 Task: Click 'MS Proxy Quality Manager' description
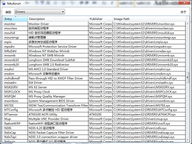point(47,96)
